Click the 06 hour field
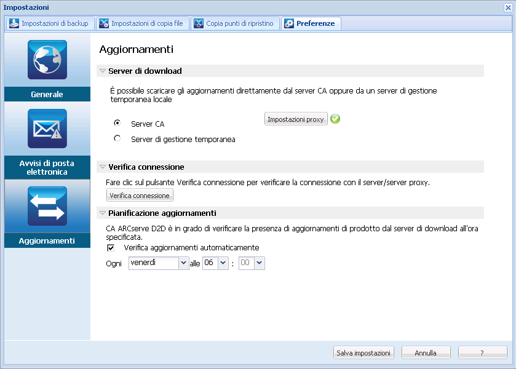This screenshot has width=516, height=369. 210,263
